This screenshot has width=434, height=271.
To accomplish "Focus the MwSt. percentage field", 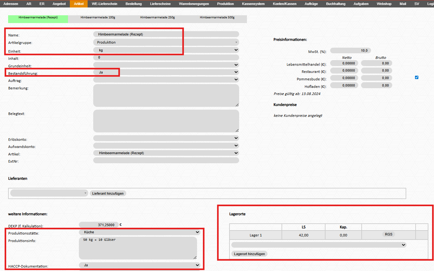I will pyautogui.click(x=350, y=50).
